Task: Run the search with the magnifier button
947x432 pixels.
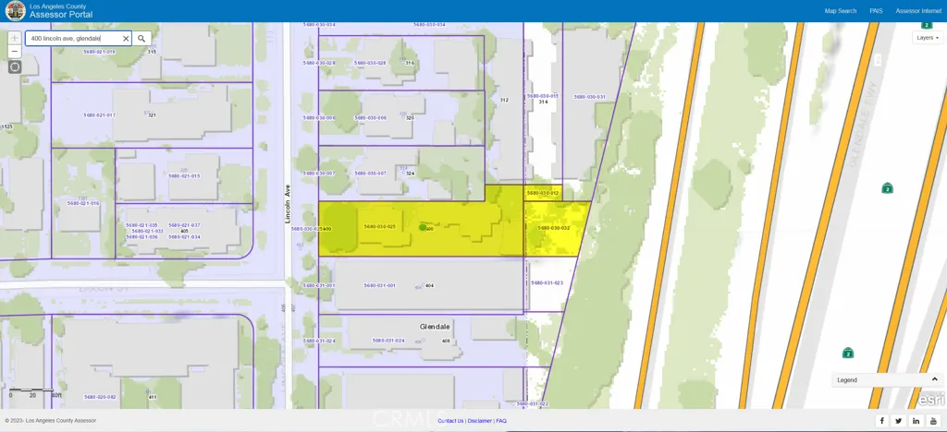Action: [141, 39]
